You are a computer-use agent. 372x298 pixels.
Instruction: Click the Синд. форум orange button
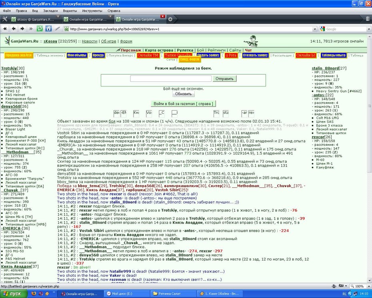(189, 59)
